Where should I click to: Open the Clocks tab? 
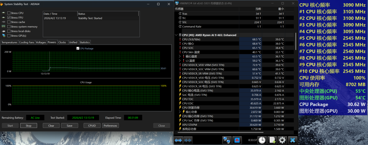coord(62,42)
